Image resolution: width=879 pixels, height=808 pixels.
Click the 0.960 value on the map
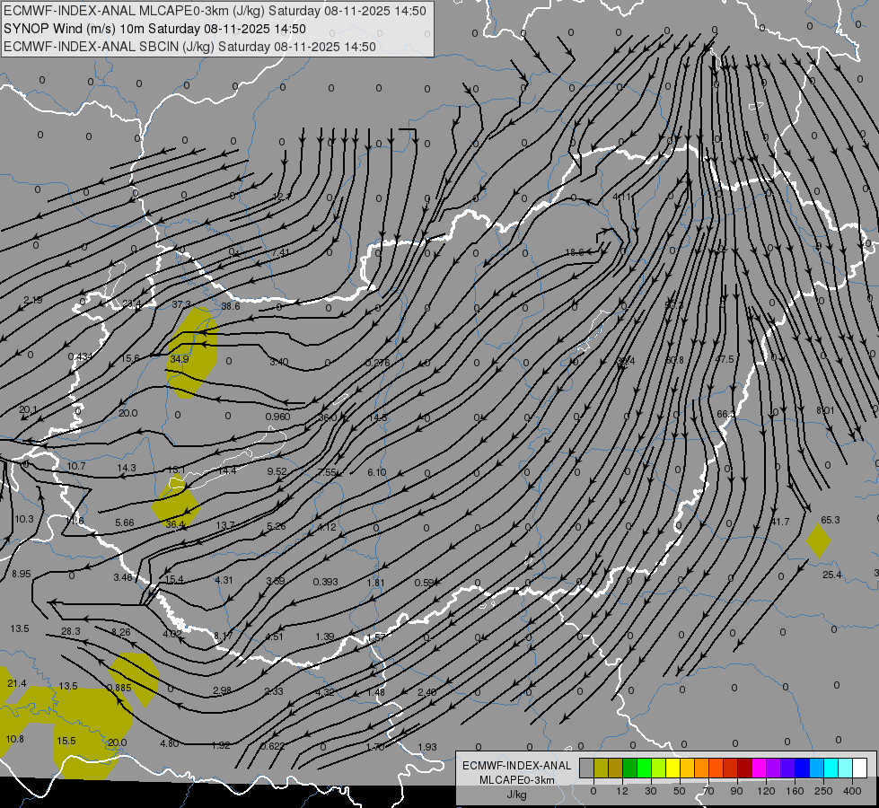[x=278, y=417]
